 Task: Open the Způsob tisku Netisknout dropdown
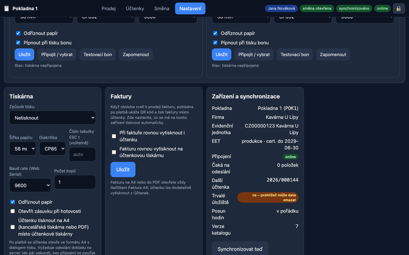53,118
